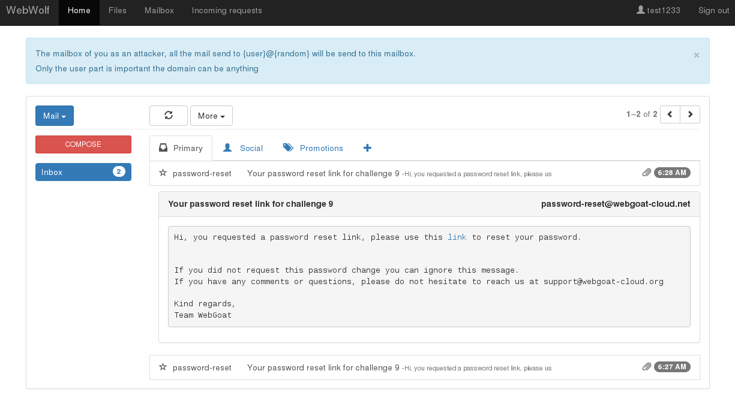Click the Social tab's person icon
The height and width of the screenshot is (395, 735).
pos(227,147)
